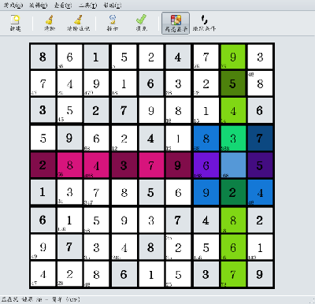Viewport: 315px width, 304px height.
Task: Select the bold 9 in the fourth row
Action: click(x=70, y=138)
